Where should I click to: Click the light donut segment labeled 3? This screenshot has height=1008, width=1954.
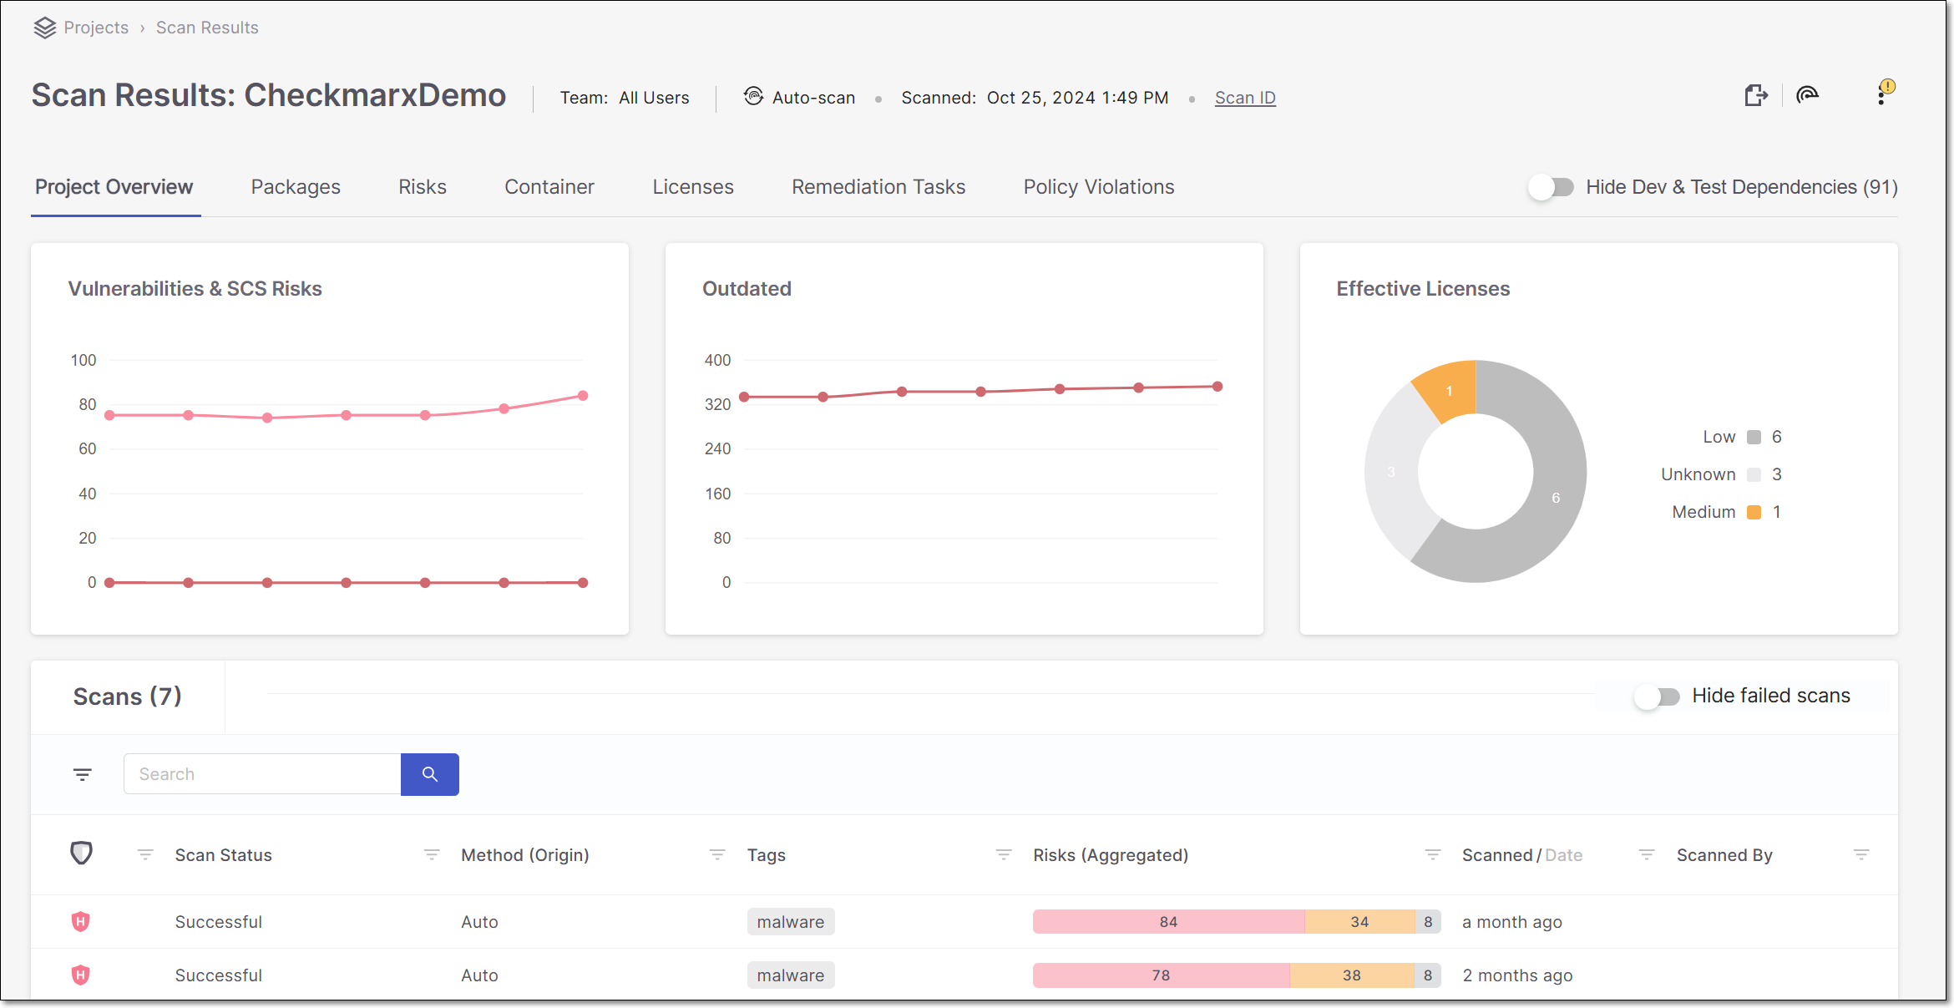point(1391,472)
